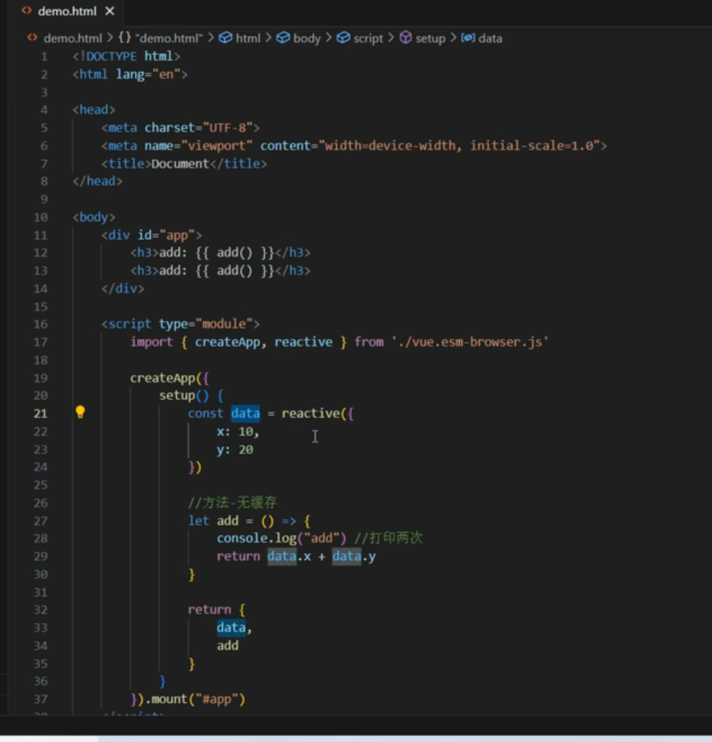Open the script breadcrumb segment
The image size is (712, 742).
click(x=368, y=38)
